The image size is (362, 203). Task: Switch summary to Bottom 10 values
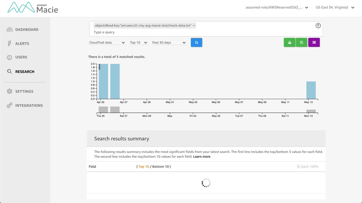pyautogui.click(x=160, y=167)
